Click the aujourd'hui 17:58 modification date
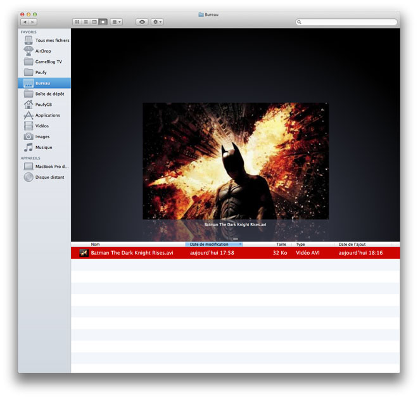This screenshot has width=418, height=398. 212,253
